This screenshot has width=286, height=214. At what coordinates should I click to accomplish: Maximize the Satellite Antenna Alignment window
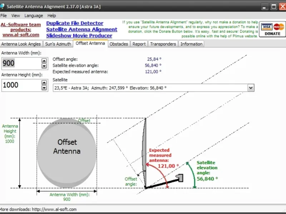coord(273,7)
